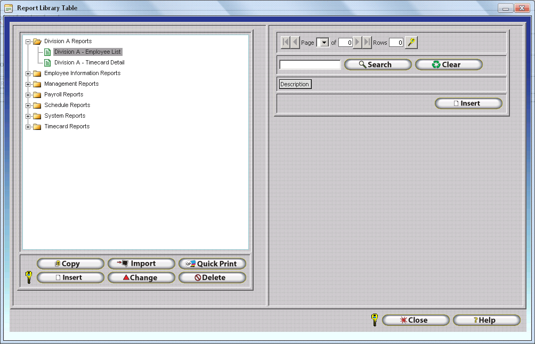
Task: Collapse the Division A Reports folder
Action: point(28,42)
